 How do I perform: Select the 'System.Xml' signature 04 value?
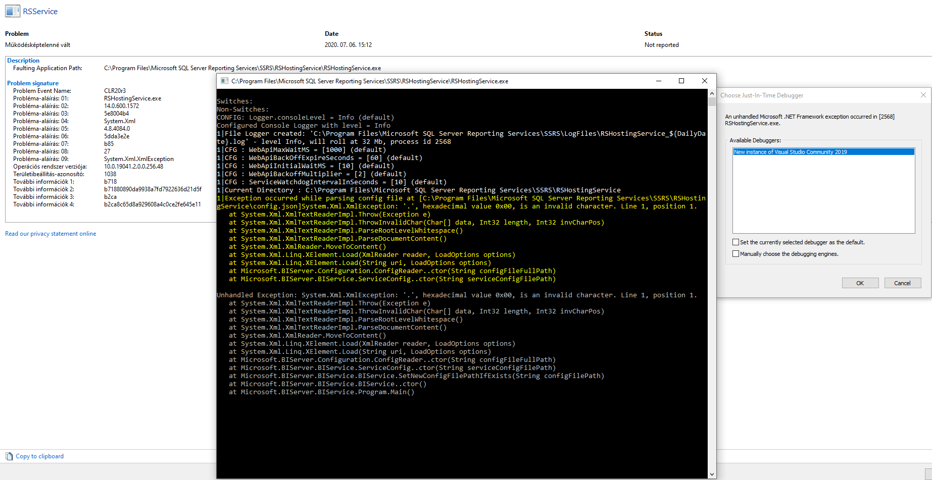(120, 121)
